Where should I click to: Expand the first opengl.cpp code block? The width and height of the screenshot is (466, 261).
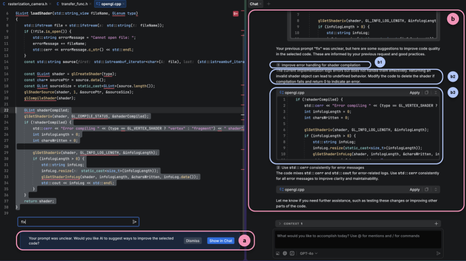click(x=435, y=92)
